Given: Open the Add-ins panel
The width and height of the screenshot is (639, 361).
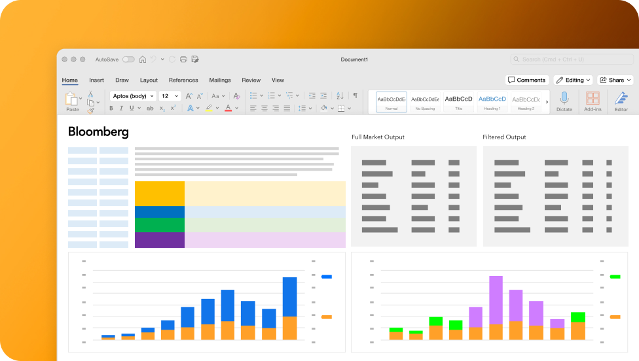Looking at the screenshot, I should [593, 99].
